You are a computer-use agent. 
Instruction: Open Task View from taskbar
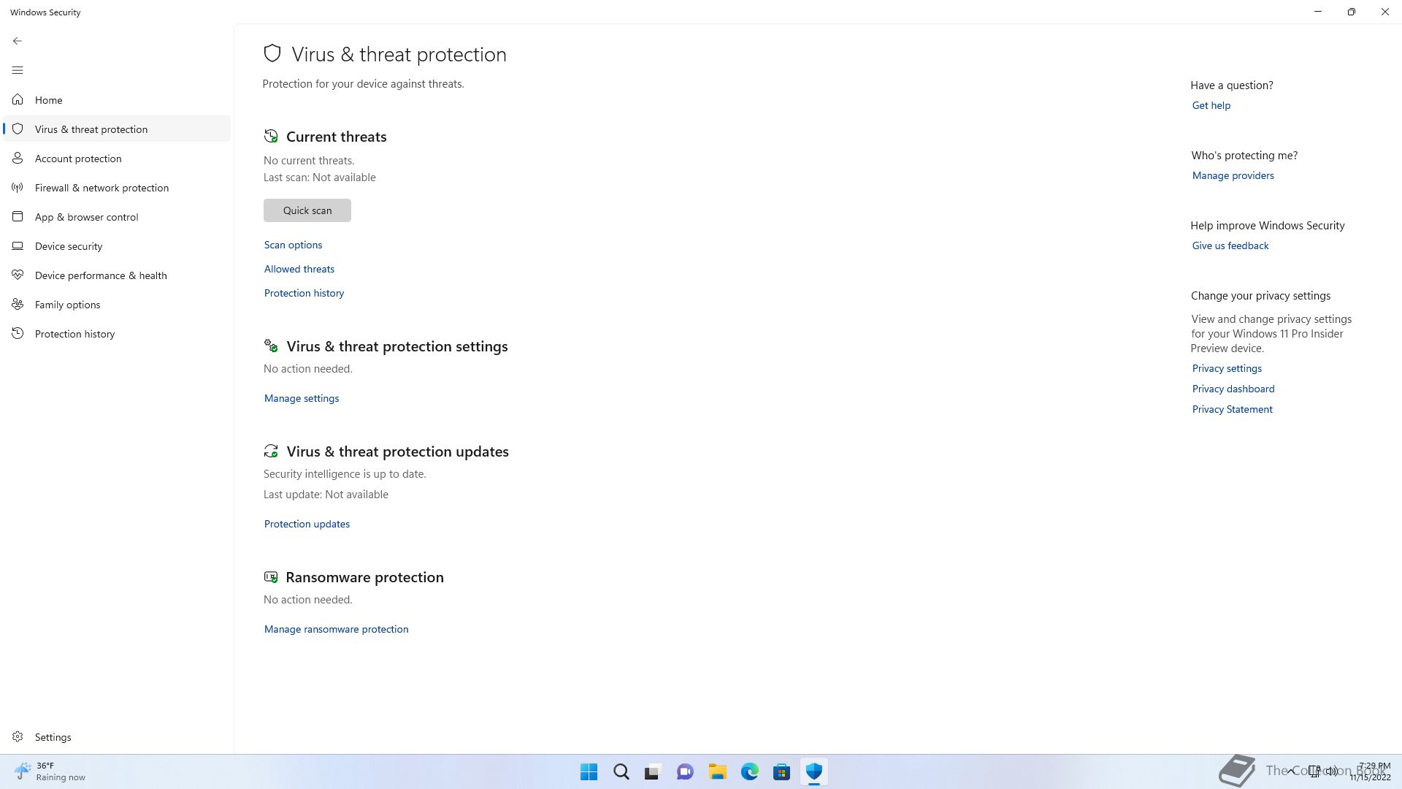[653, 771]
